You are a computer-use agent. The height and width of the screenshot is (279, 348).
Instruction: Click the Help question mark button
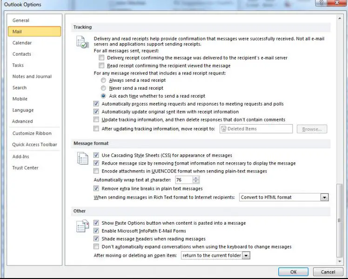321,3
